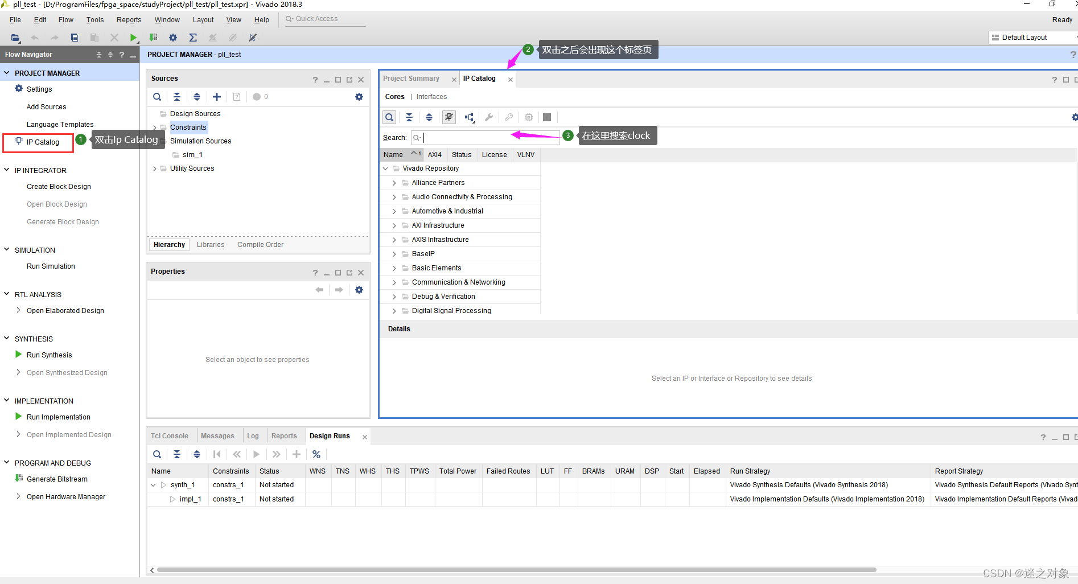Screen dimensions: 1078x584
Task: Open Settings gear icon in main toolbar
Action: [173, 38]
